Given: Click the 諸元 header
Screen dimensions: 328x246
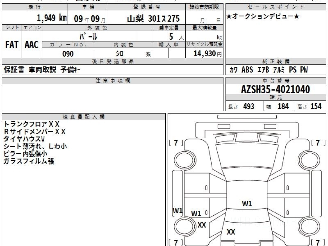Looking at the screenshot, I should tap(276, 98).
